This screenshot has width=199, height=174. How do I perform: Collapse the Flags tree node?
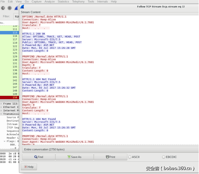[x=5, y=141]
